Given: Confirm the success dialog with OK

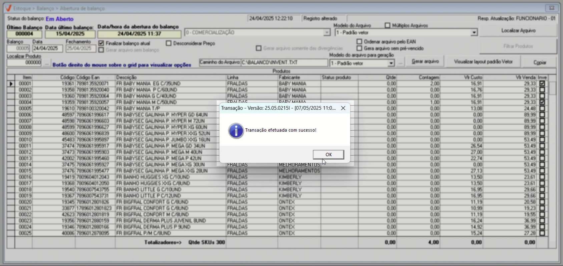Looking at the screenshot, I should pos(328,155).
